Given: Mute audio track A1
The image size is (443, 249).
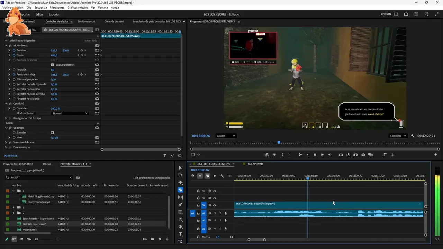Looking at the screenshot, I should click(215, 213).
